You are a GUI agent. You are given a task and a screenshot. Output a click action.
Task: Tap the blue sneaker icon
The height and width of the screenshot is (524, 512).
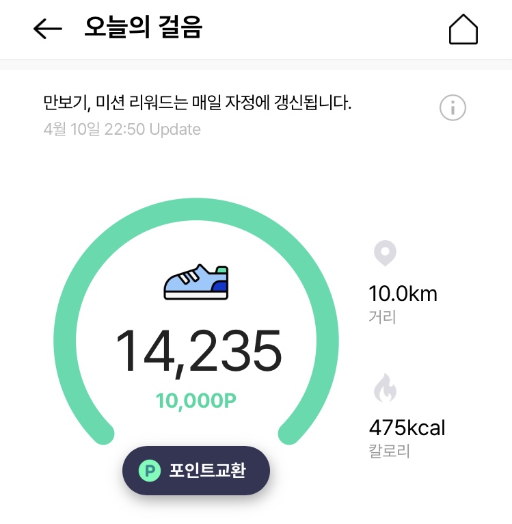pos(196,281)
